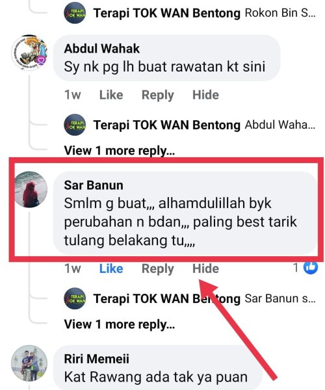
Task: Open Sar Banun's name link
Action: (94, 185)
